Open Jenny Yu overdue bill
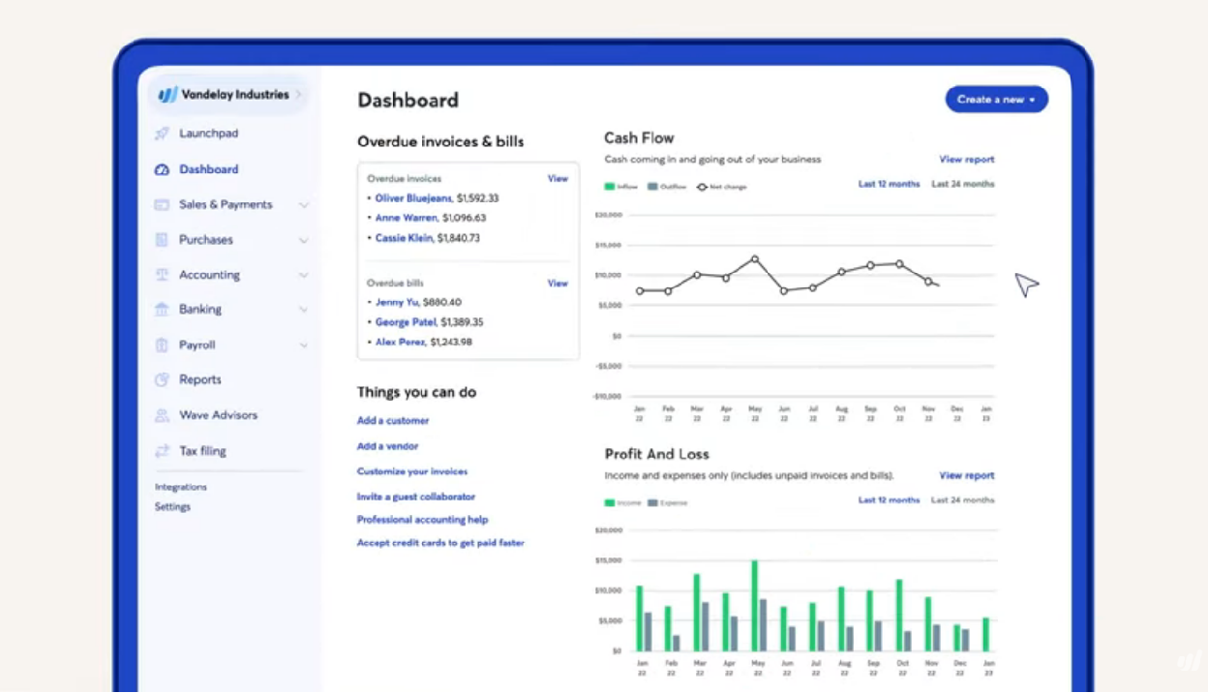 pyautogui.click(x=397, y=302)
